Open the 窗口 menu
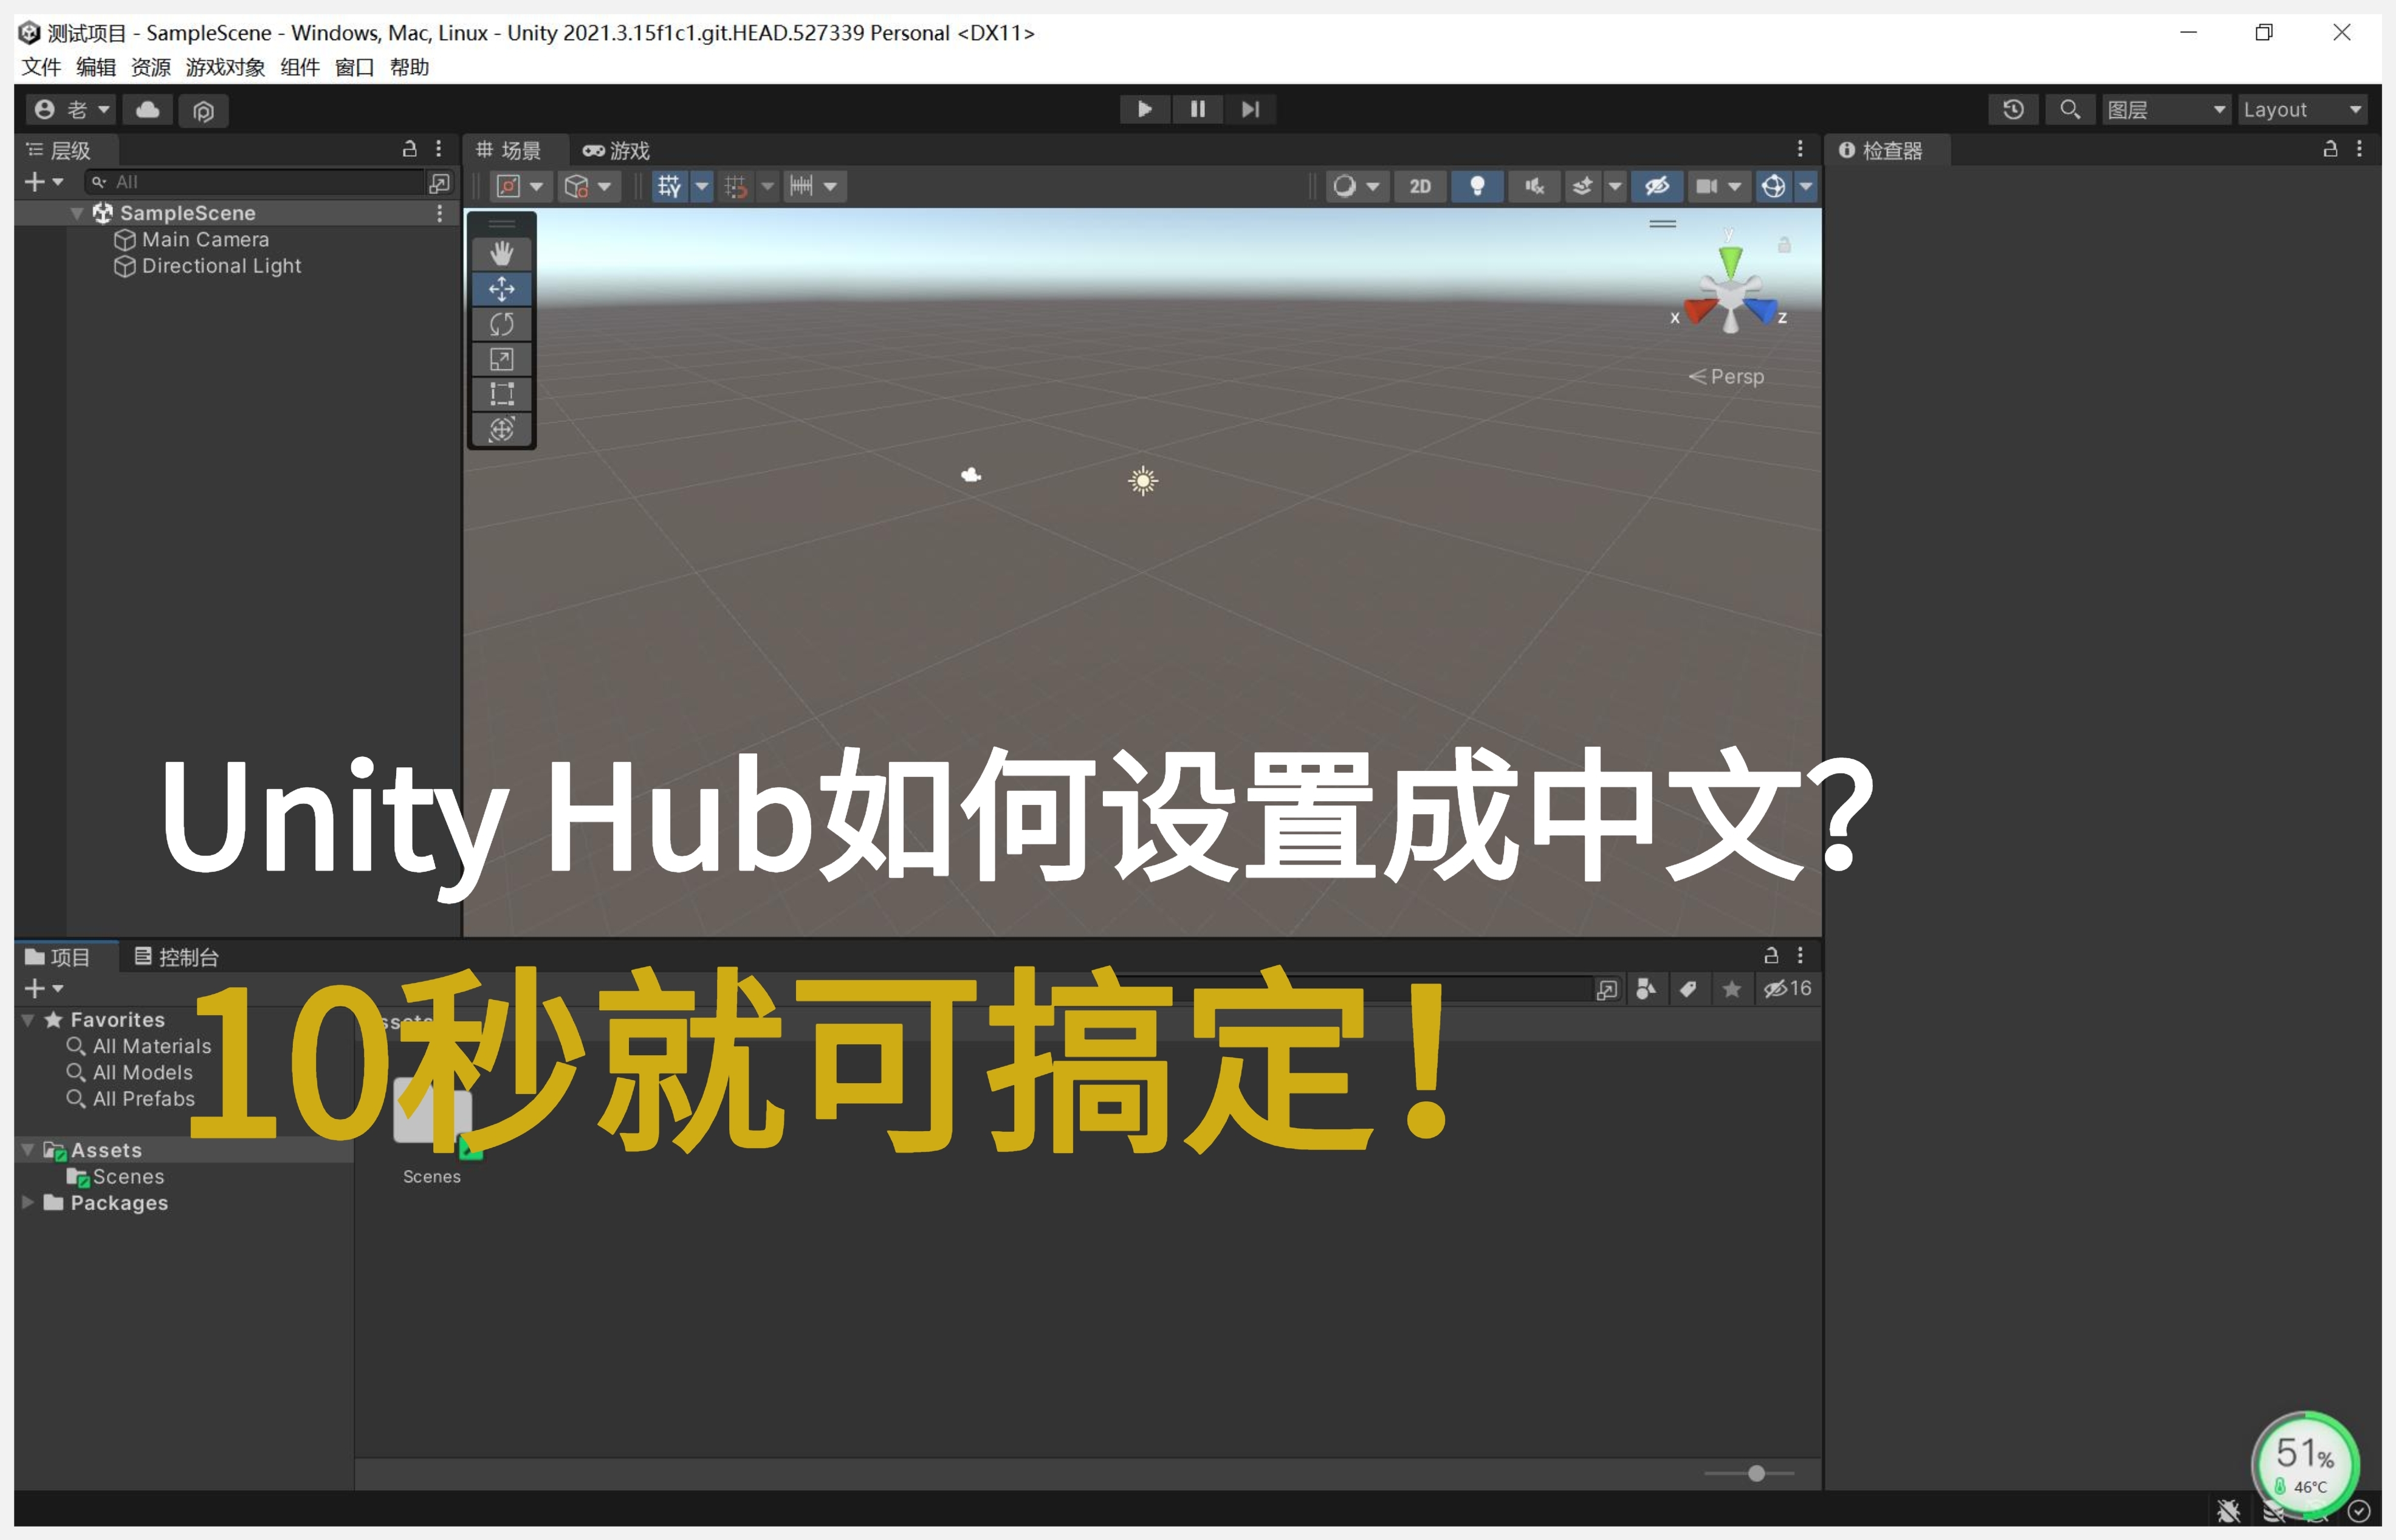 (x=353, y=67)
